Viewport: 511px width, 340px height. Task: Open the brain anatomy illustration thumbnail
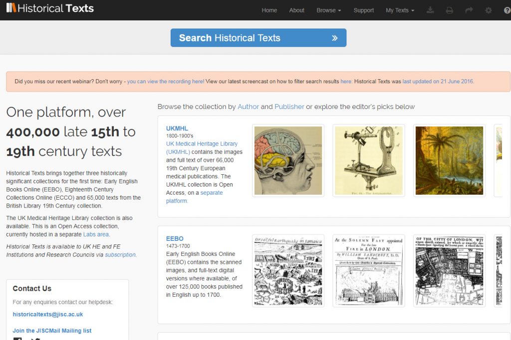288,160
